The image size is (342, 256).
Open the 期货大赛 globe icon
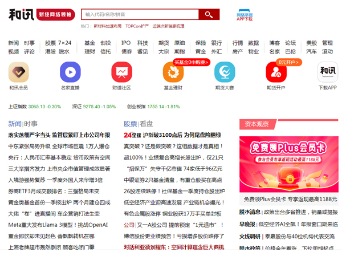tap(225, 72)
